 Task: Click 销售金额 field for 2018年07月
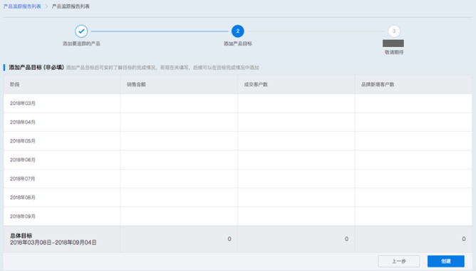point(179,178)
